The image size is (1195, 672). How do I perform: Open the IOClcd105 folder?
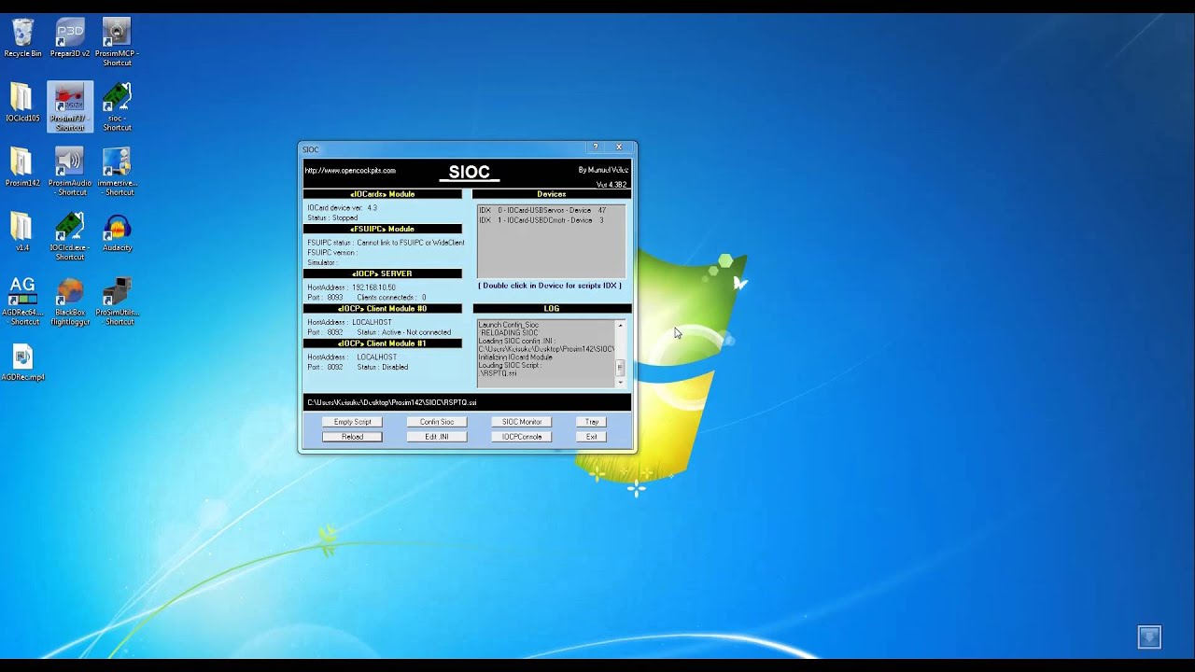point(22,103)
